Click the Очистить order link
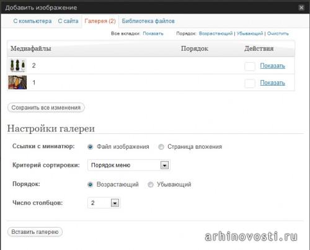Viewport: 310px width, 250px height. pyautogui.click(x=278, y=33)
